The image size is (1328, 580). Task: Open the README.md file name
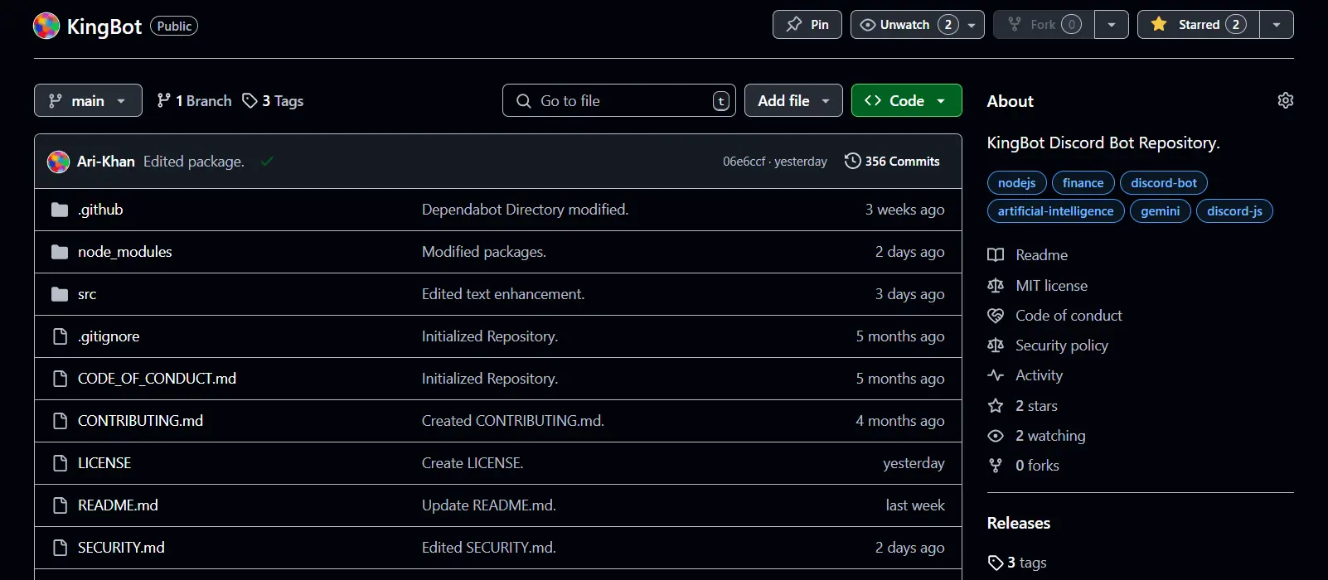pos(118,505)
